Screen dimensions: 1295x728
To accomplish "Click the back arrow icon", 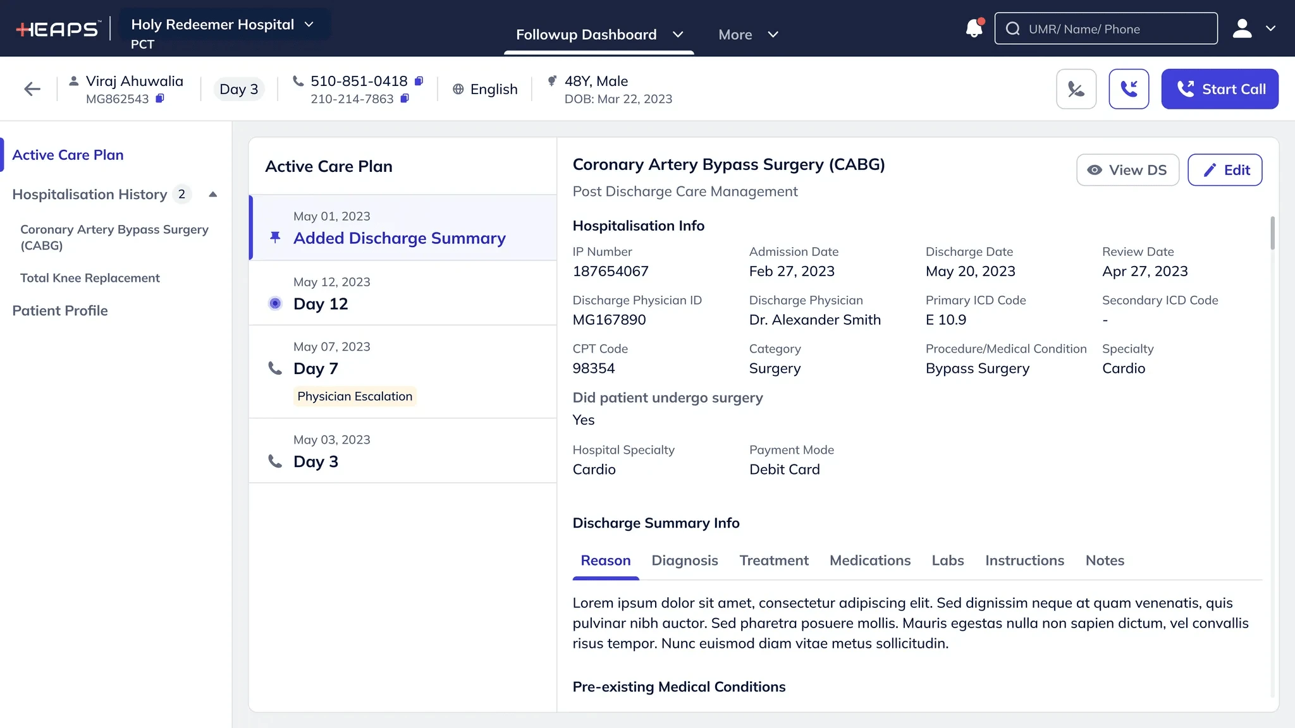I will 32,89.
